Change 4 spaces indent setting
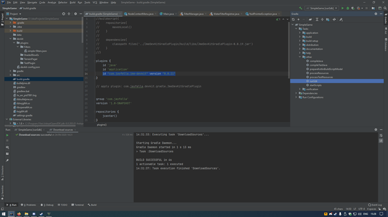388x217 pixels. tap(371, 209)
